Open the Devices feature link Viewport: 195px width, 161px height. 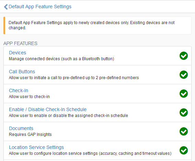click(18, 53)
